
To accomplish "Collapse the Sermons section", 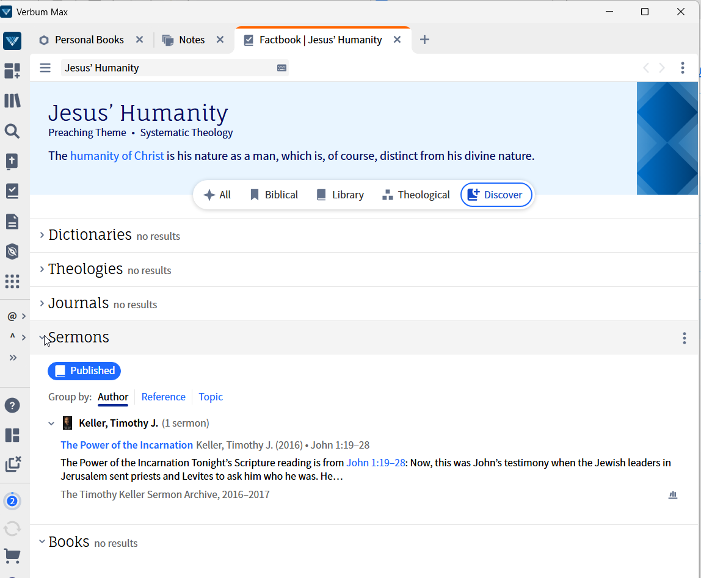I will [x=42, y=338].
